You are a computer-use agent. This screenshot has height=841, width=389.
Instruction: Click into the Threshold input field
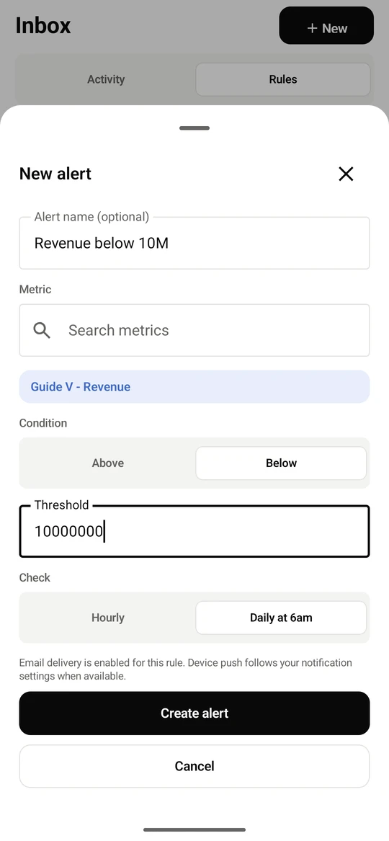click(x=194, y=532)
